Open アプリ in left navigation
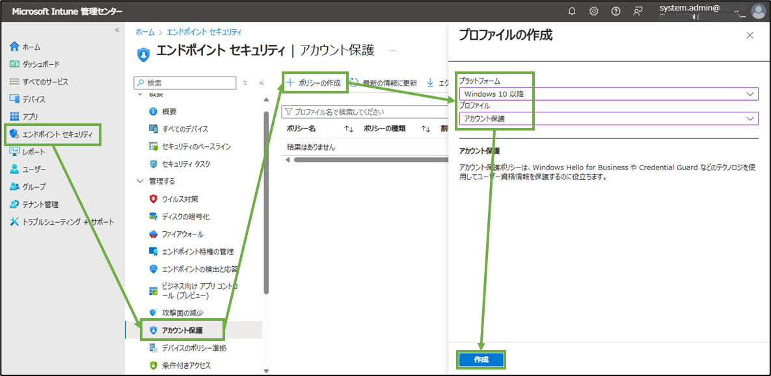This screenshot has width=771, height=376. coord(23,117)
